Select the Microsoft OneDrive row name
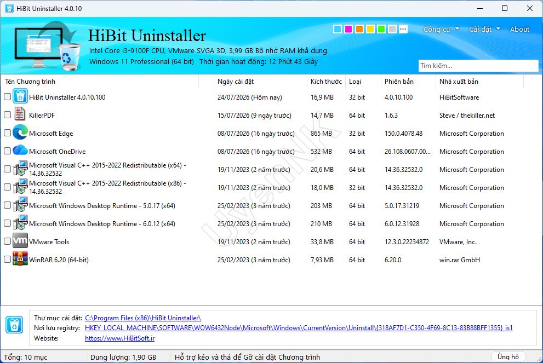This screenshot has height=363, width=543. pos(57,151)
